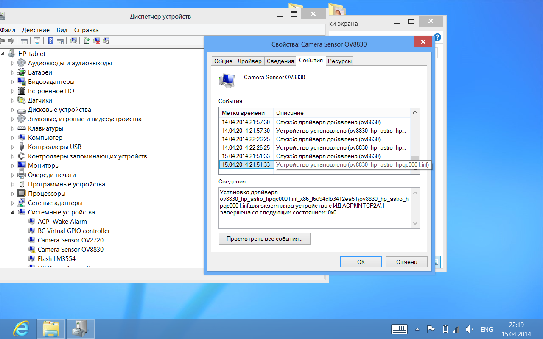Click the scan for hardware changes icon
Screen dimensions: 543x339
[74, 41]
